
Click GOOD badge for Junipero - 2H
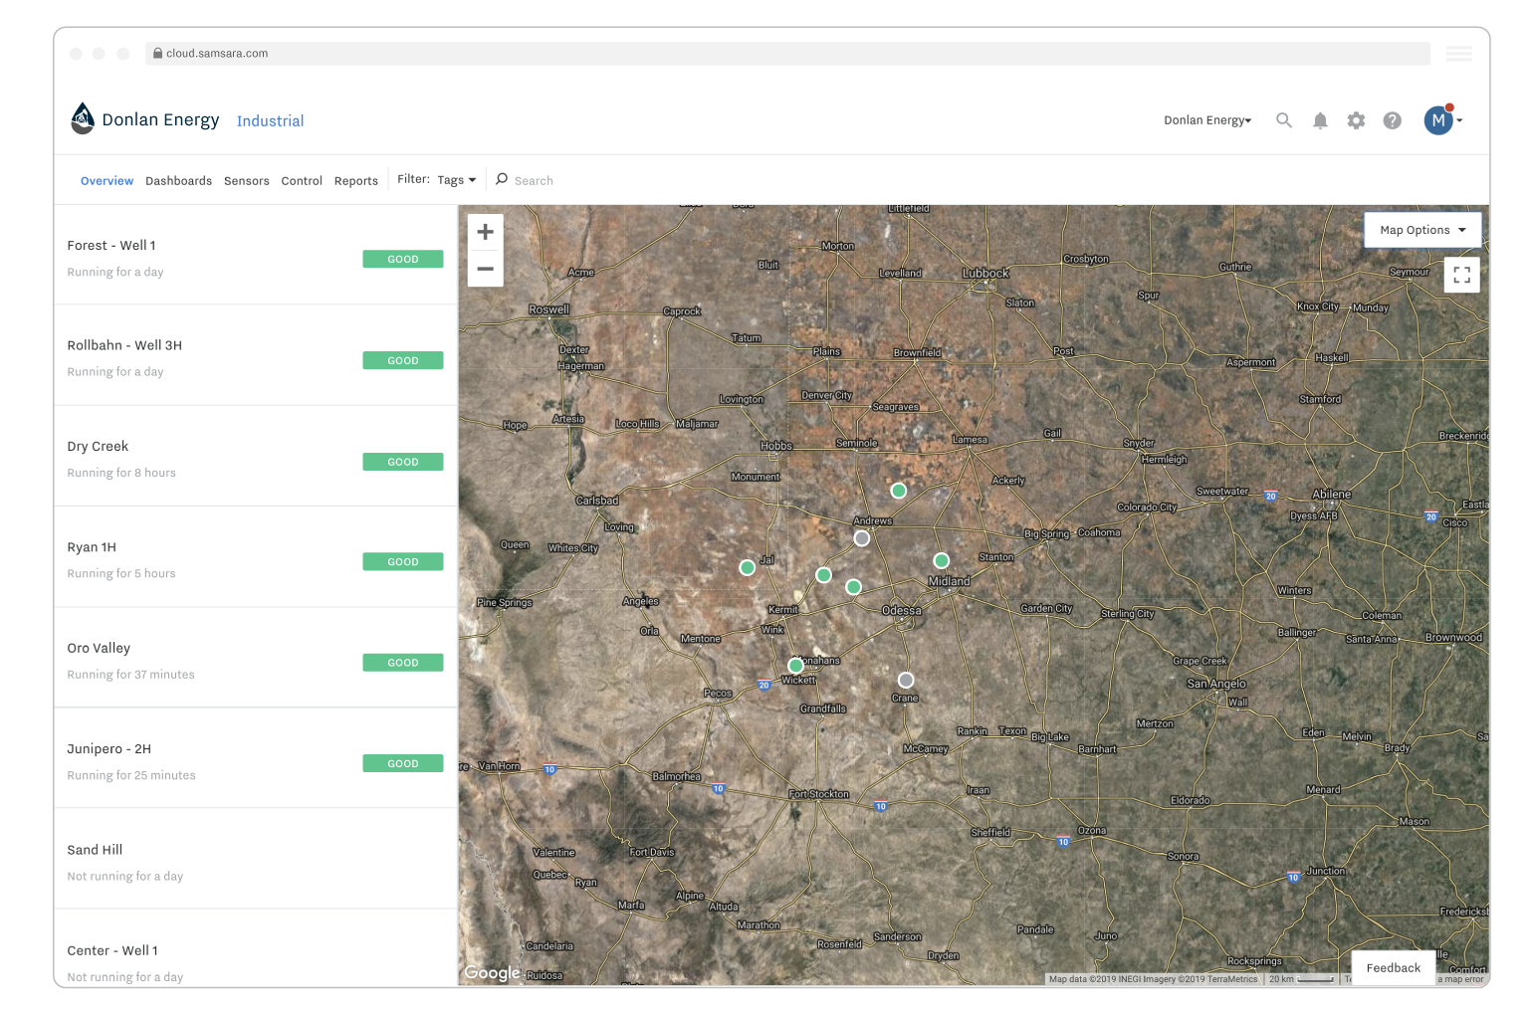(x=403, y=763)
